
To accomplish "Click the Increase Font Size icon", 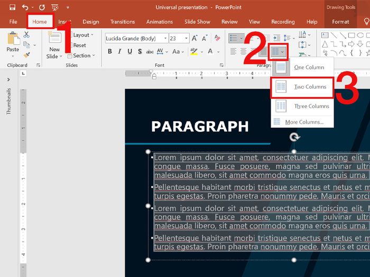I will coord(196,39).
